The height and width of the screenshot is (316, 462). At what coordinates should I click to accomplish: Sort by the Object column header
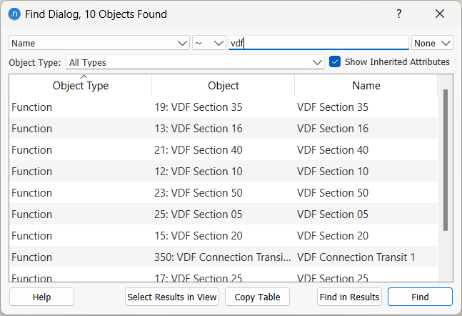(224, 86)
